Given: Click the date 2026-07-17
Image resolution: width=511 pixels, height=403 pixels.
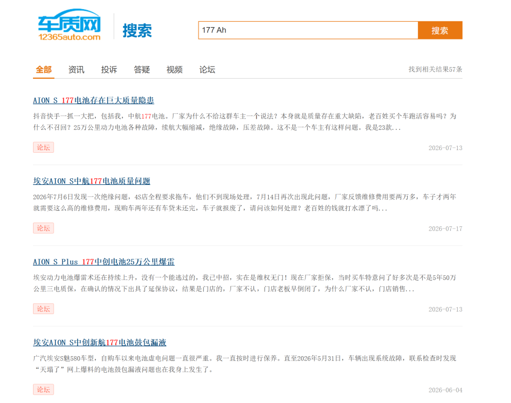Looking at the screenshot, I should 445,228.
